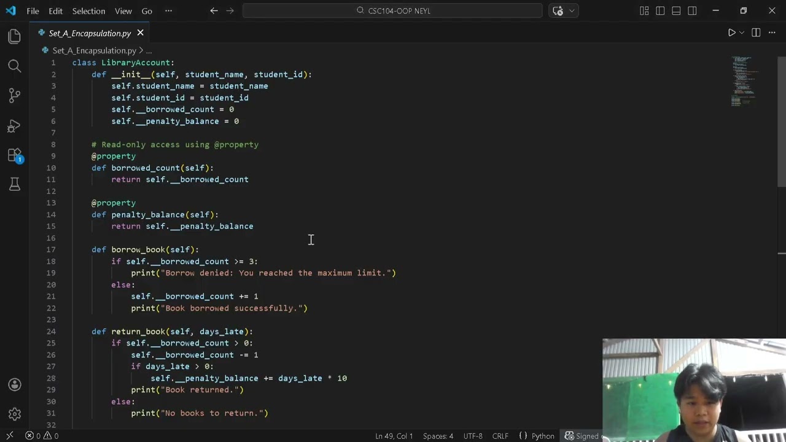Open the Go menu
Image resolution: width=786 pixels, height=442 pixels.
pyautogui.click(x=147, y=10)
